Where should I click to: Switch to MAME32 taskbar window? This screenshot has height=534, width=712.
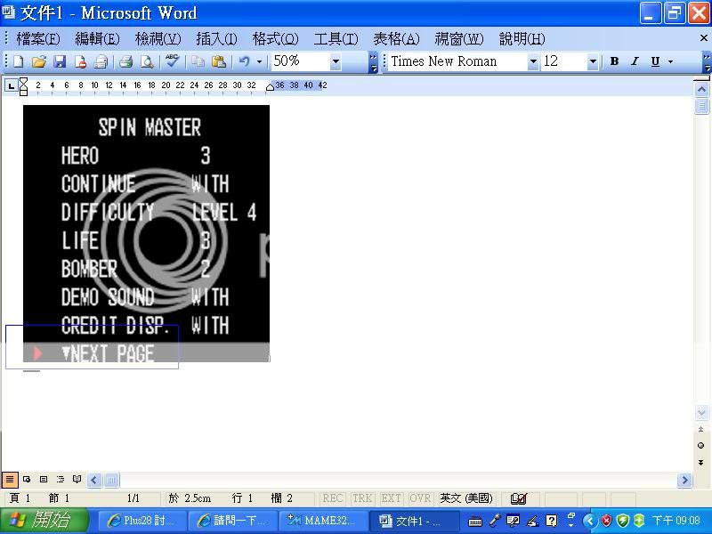(322, 521)
